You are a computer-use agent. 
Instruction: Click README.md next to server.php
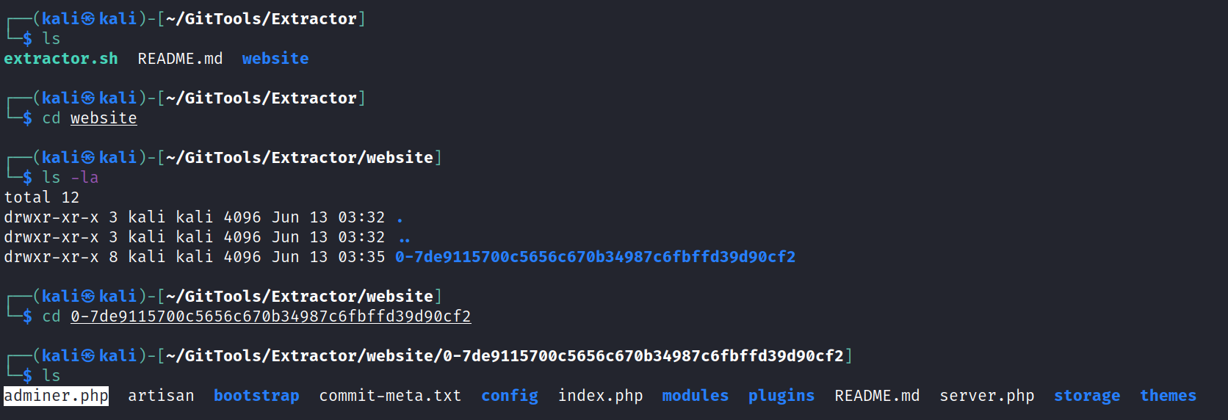pyautogui.click(x=877, y=396)
